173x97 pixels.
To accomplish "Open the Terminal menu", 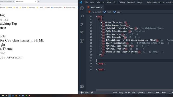I will click(x=131, y=2).
